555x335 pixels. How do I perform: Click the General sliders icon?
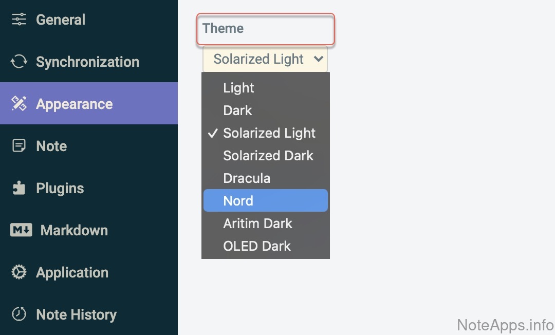[19, 20]
